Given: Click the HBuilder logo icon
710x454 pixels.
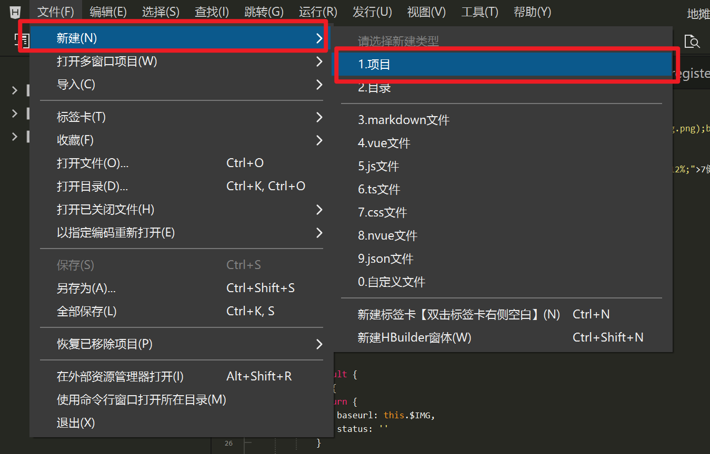Looking at the screenshot, I should pyautogui.click(x=16, y=12).
